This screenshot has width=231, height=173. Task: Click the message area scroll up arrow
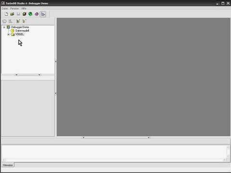click(228, 148)
